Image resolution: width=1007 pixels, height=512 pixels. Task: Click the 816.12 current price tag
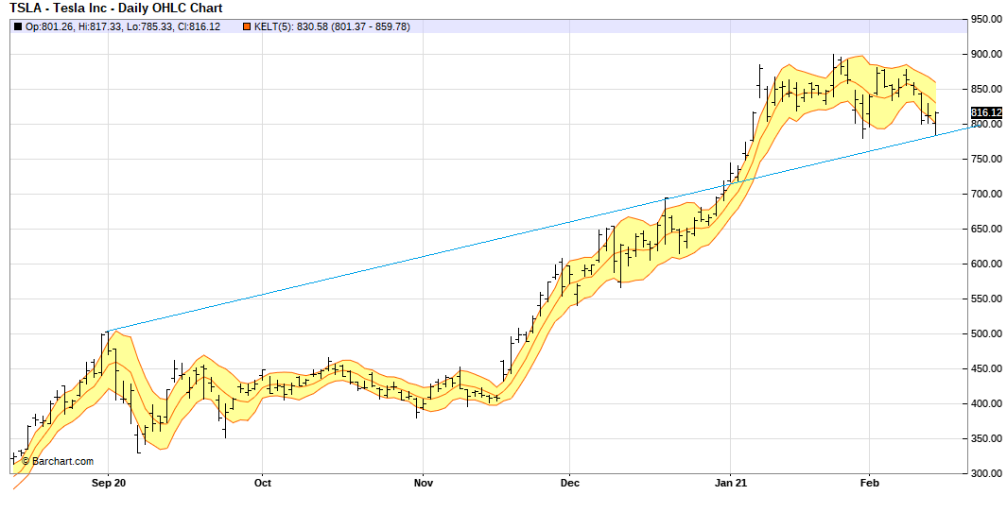[x=987, y=112]
